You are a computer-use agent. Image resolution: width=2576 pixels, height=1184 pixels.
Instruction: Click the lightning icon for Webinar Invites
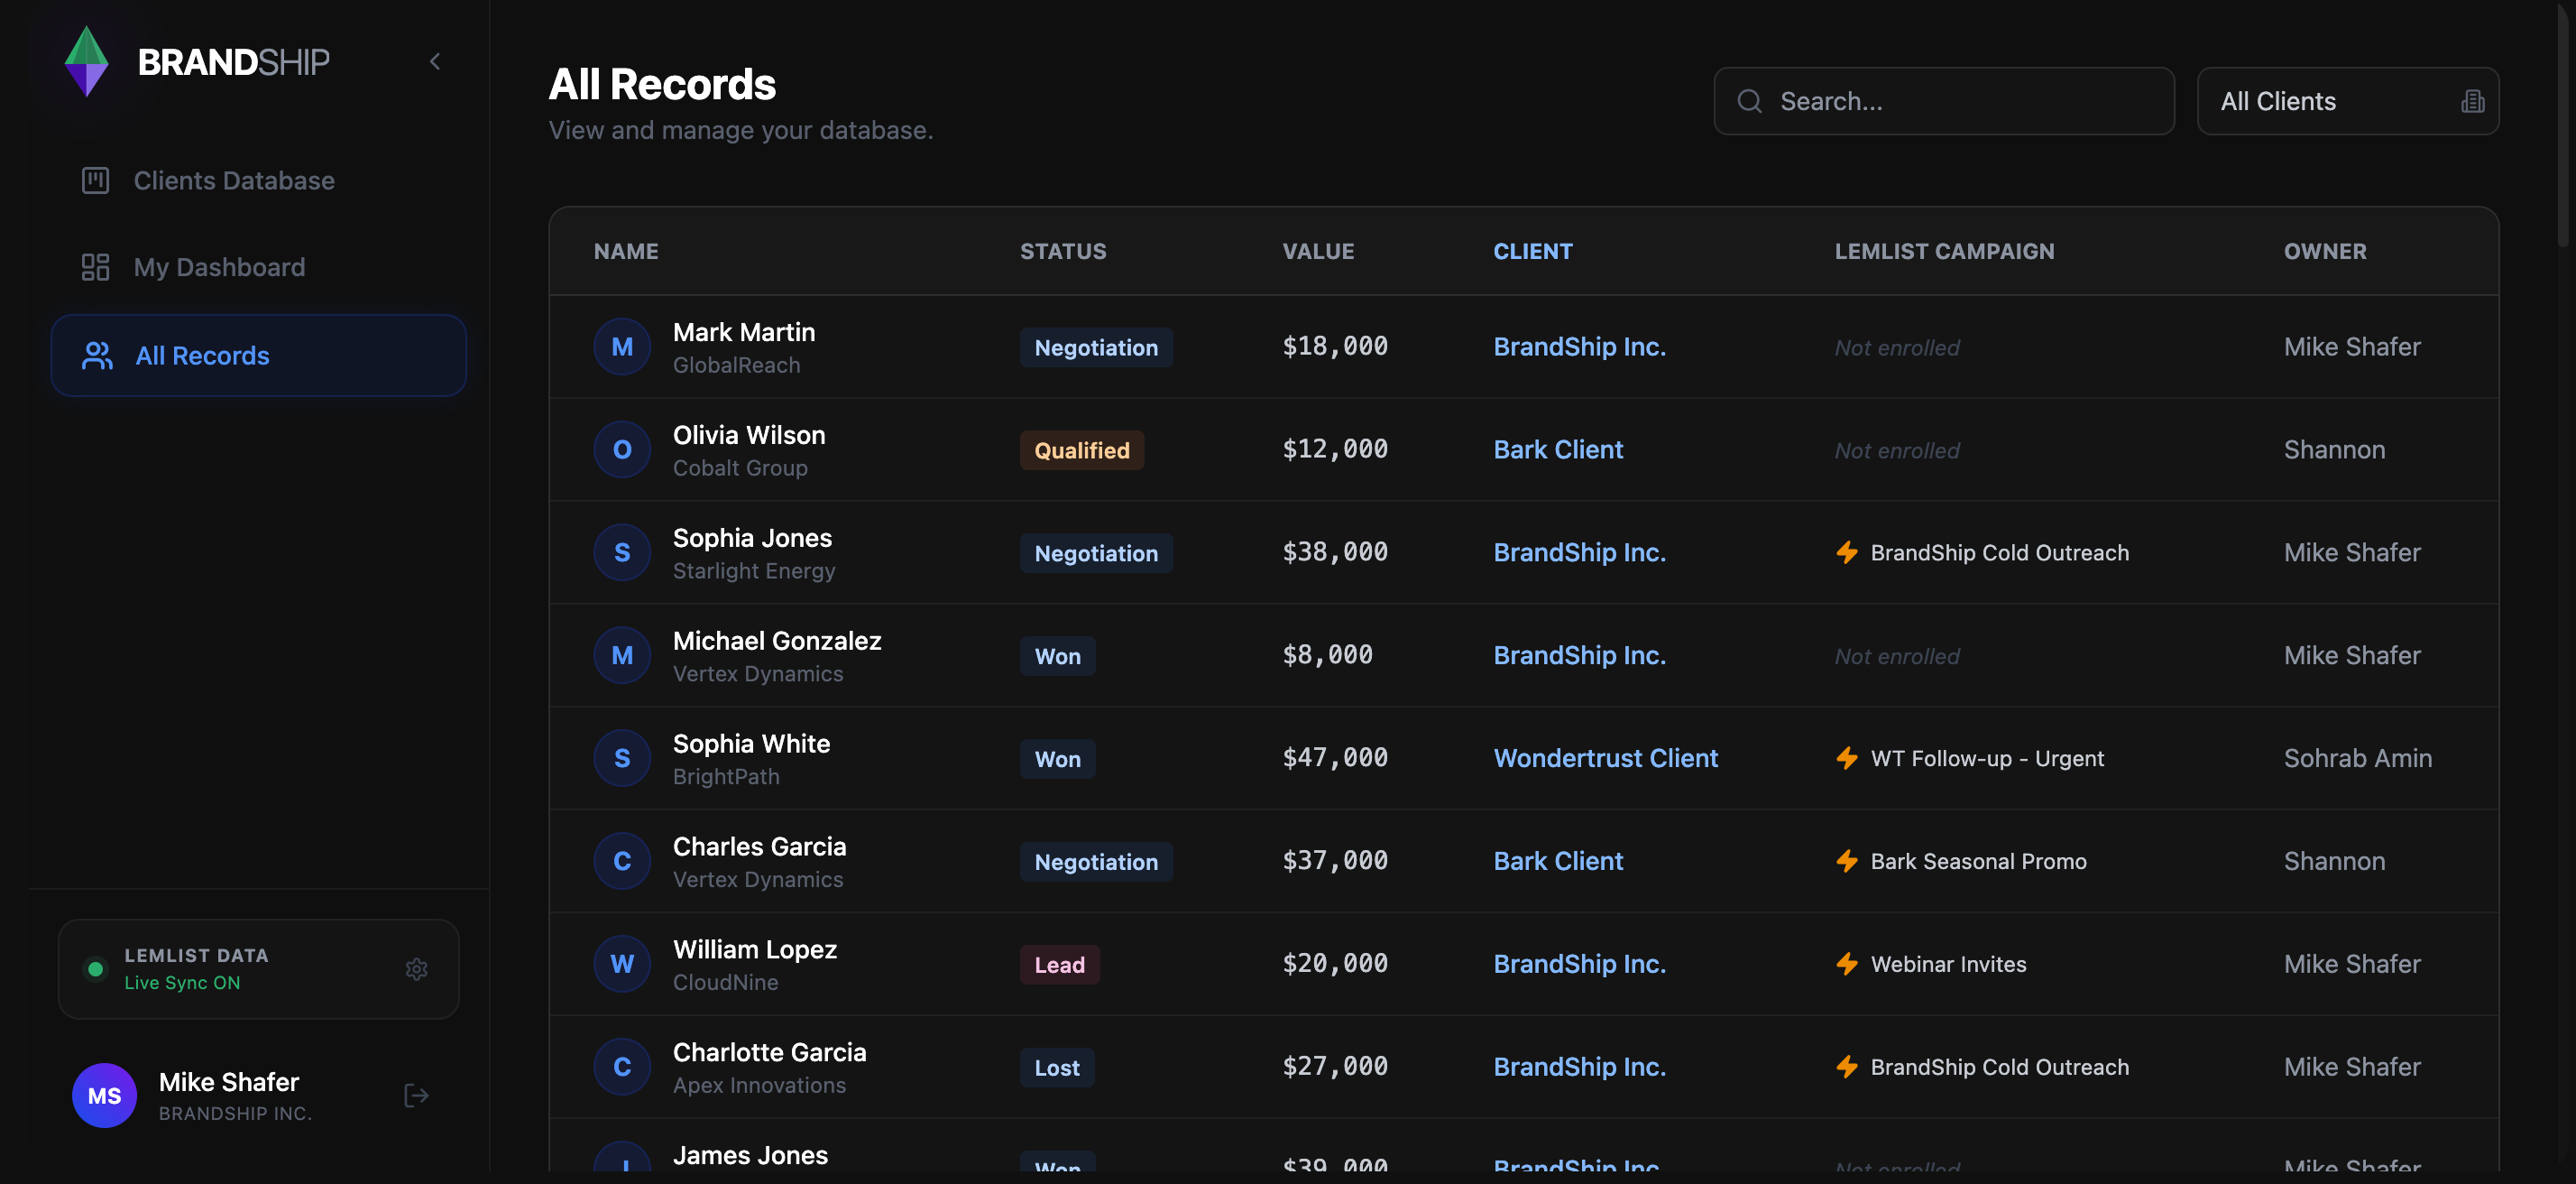[1847, 964]
